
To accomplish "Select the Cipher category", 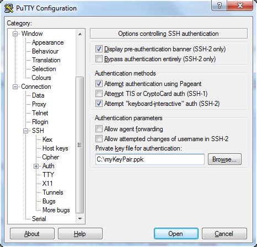I will coord(51,157).
